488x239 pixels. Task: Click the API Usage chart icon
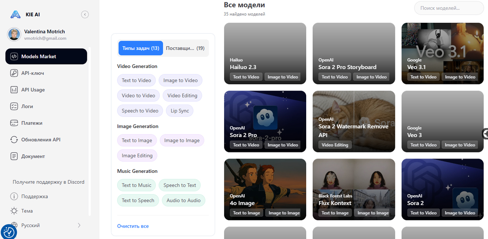point(14,90)
